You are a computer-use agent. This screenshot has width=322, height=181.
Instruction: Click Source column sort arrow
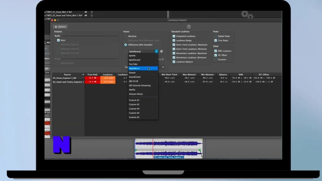[83, 75]
